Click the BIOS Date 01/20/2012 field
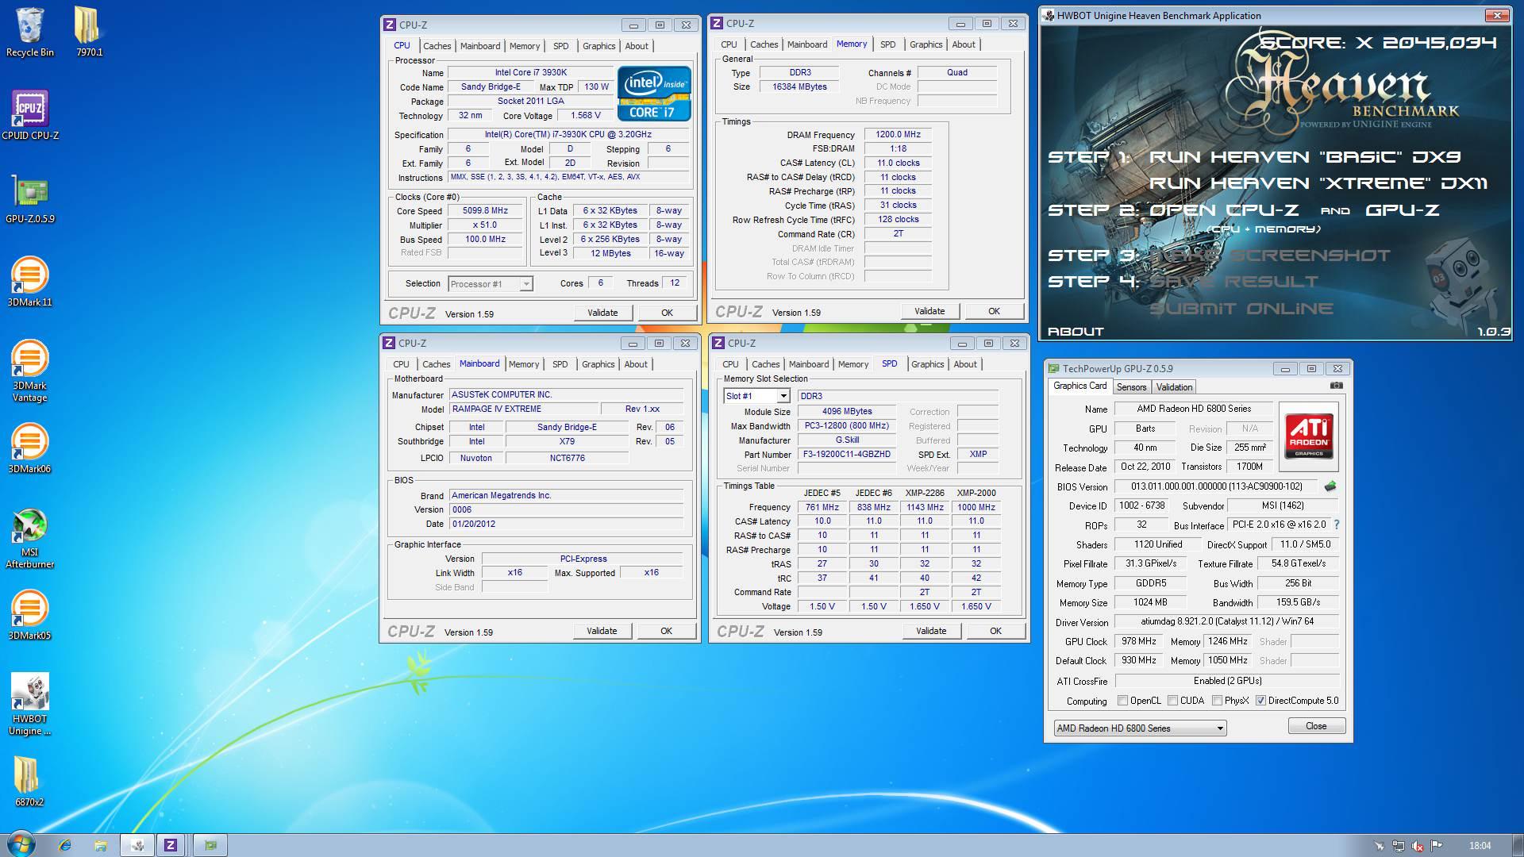Screen dimensions: 1524x857 (x=566, y=524)
